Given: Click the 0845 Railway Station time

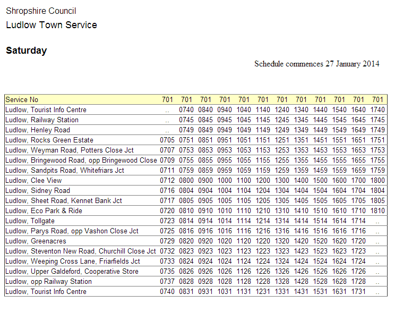Looking at the screenshot, I should click(205, 120).
